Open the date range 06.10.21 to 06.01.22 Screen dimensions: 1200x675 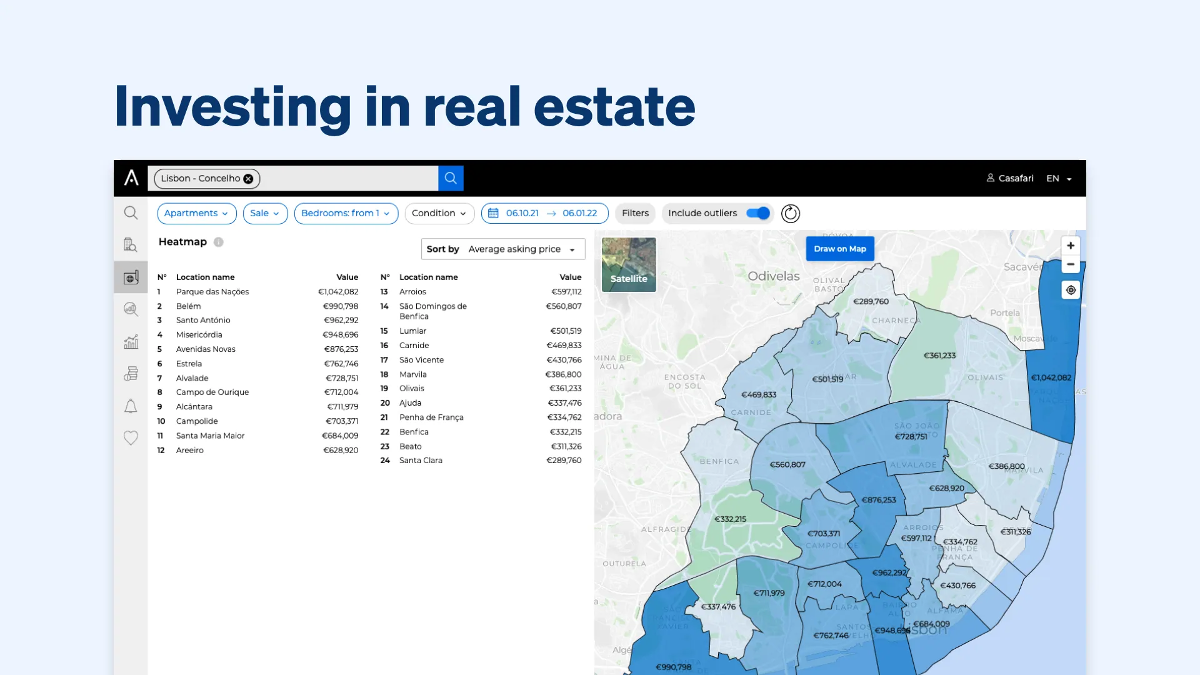click(545, 213)
